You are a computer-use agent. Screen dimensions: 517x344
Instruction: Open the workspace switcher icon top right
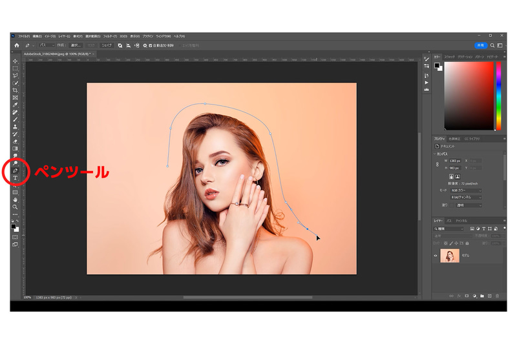[500, 45]
